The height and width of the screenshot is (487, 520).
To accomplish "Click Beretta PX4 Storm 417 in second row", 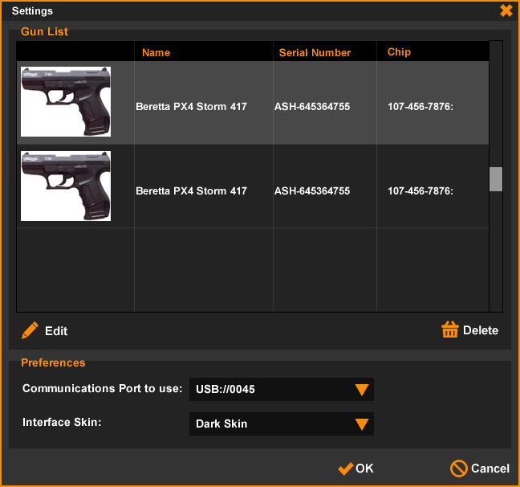I will [191, 191].
